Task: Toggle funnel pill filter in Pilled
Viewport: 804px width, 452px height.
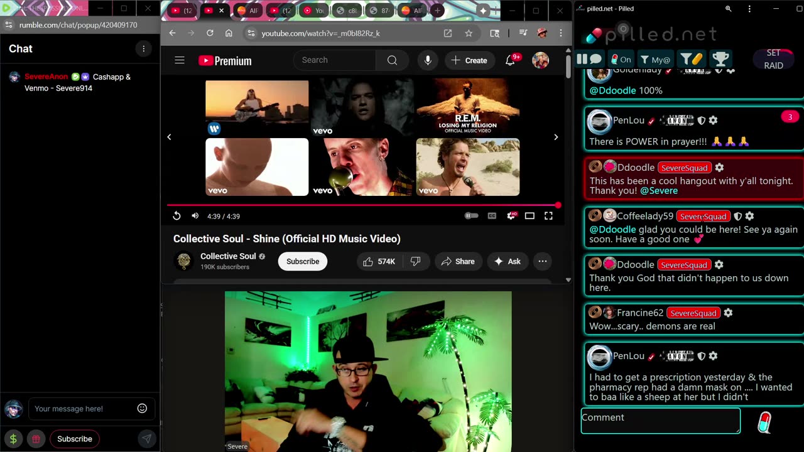Action: point(692,60)
